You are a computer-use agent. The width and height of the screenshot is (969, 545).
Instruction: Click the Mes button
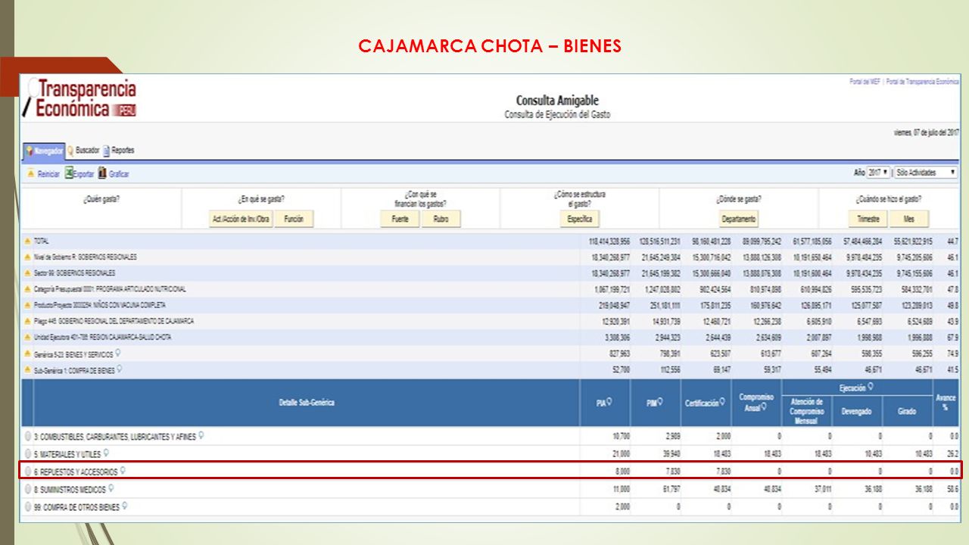coord(908,219)
